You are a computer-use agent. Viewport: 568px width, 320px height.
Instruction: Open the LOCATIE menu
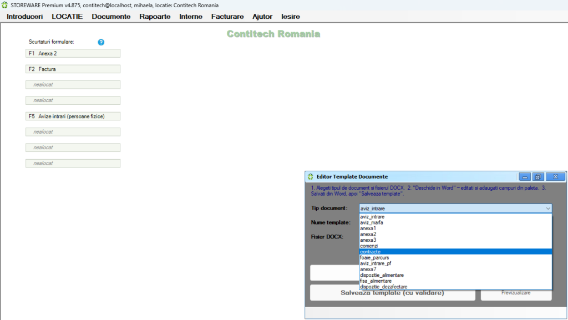[x=67, y=17]
